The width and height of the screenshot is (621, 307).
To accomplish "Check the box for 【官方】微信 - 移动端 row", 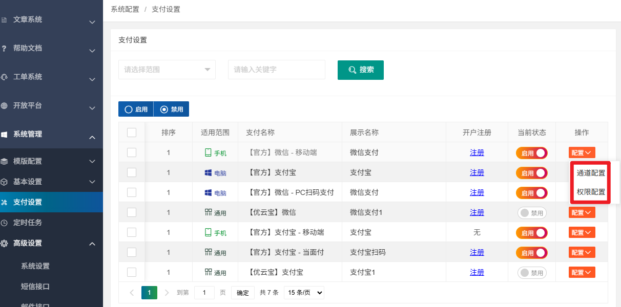I will click(x=132, y=152).
